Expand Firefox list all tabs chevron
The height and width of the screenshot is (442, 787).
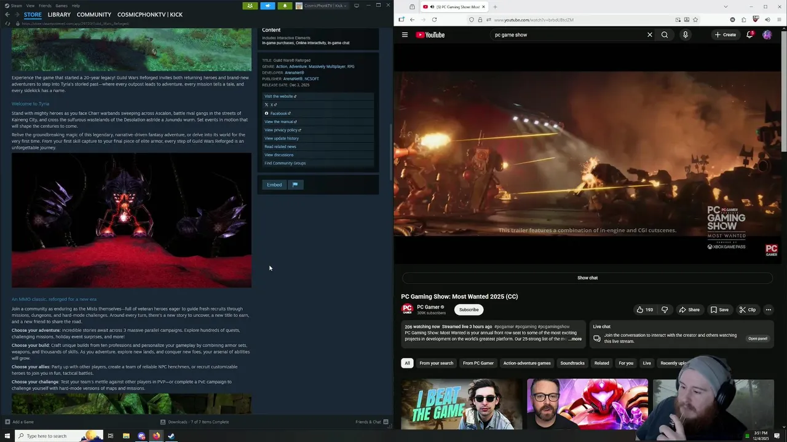pos(726,7)
